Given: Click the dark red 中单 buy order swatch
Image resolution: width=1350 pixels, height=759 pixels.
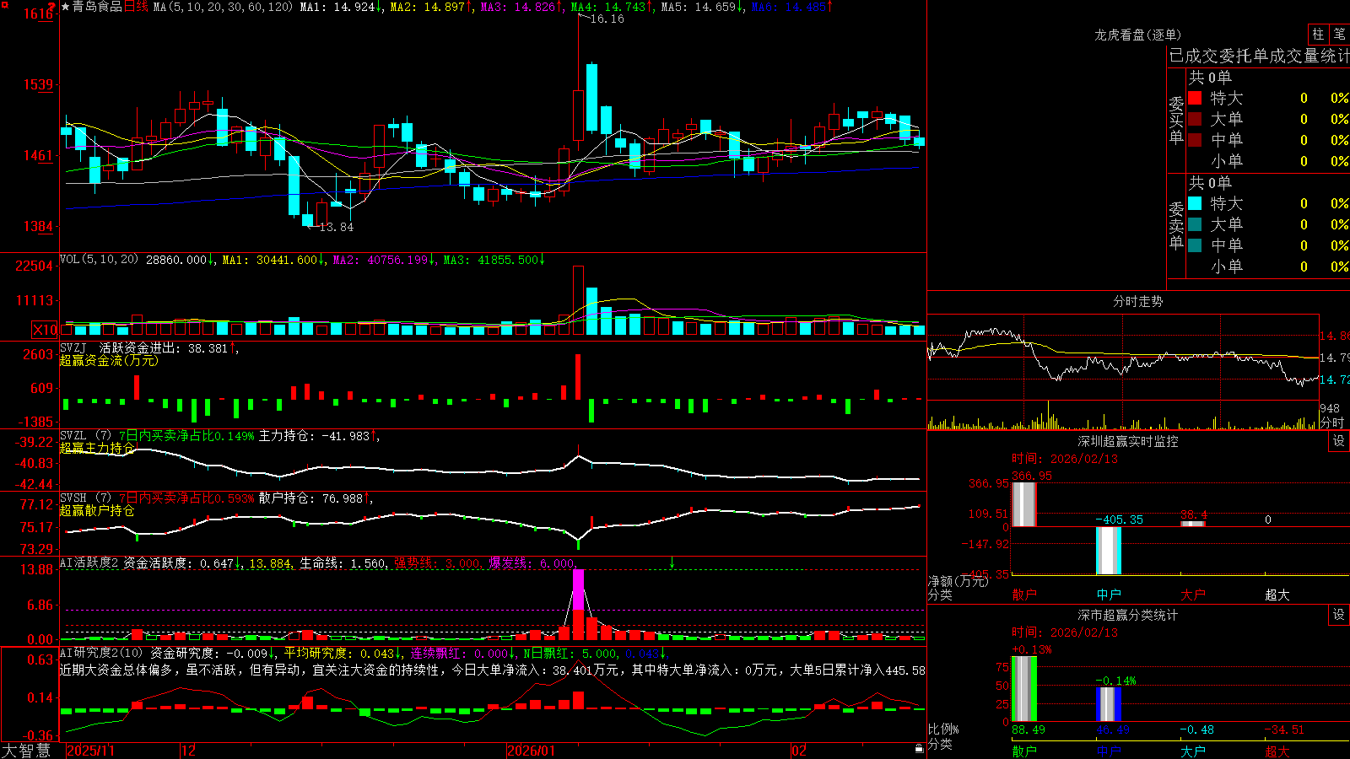Looking at the screenshot, I should 1195,139.
